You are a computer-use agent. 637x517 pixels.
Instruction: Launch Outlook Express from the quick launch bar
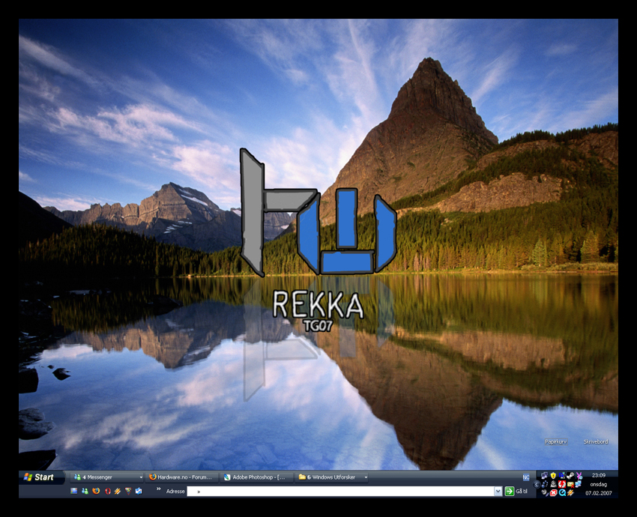pyautogui.click(x=139, y=491)
